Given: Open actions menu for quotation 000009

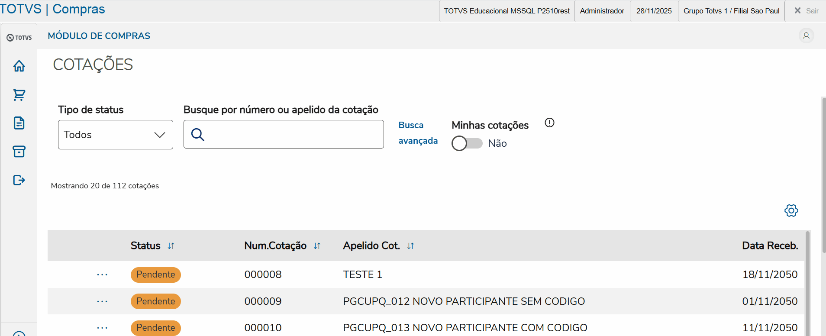Looking at the screenshot, I should 102,301.
